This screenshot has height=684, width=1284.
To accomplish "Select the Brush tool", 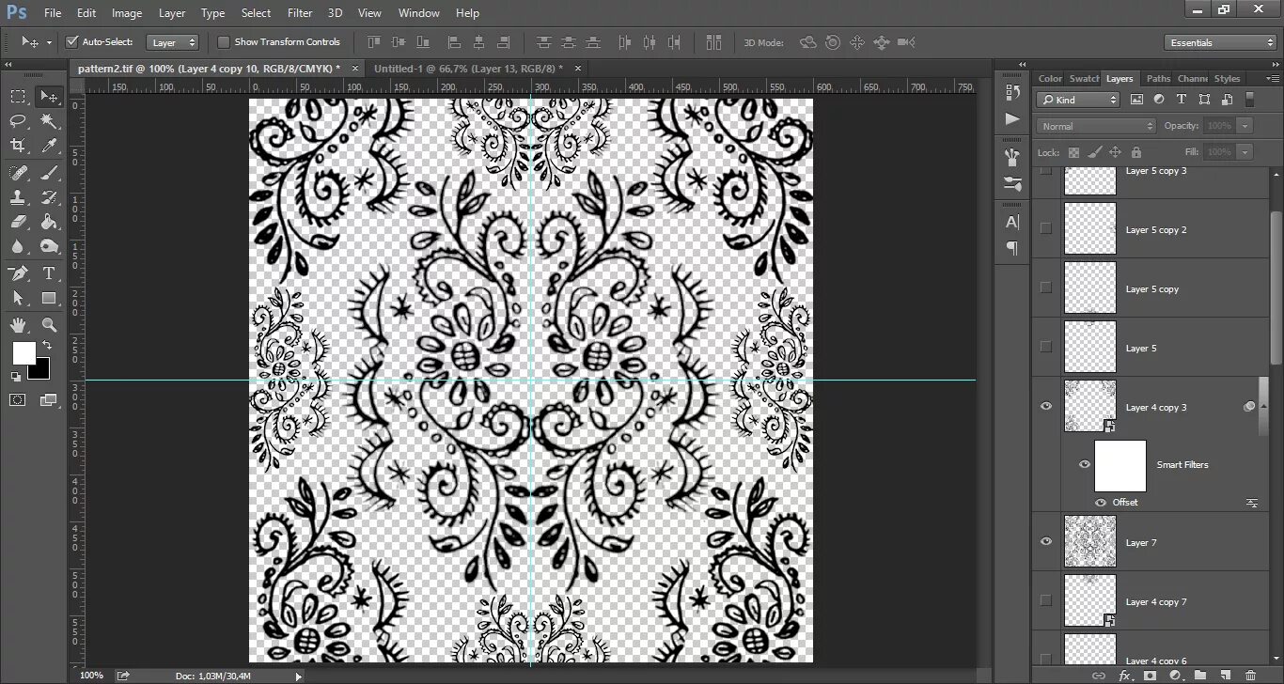I will coord(49,173).
